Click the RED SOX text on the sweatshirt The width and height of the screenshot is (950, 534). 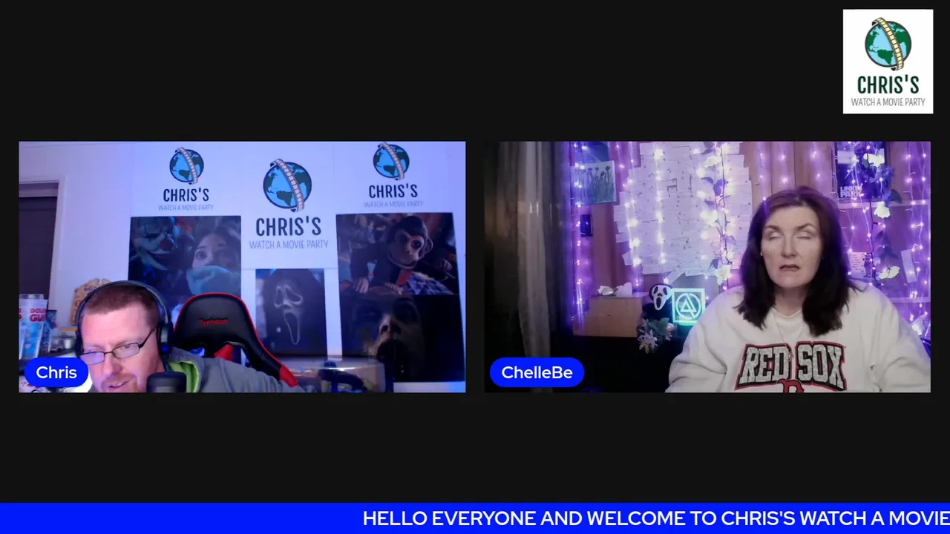click(x=793, y=365)
